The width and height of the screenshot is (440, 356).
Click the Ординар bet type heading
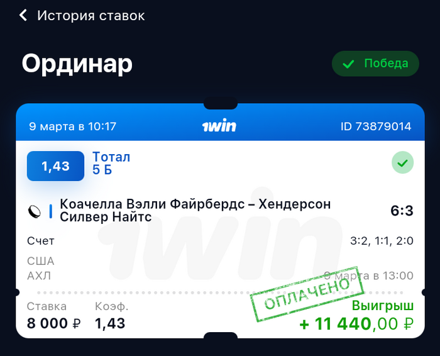(77, 64)
